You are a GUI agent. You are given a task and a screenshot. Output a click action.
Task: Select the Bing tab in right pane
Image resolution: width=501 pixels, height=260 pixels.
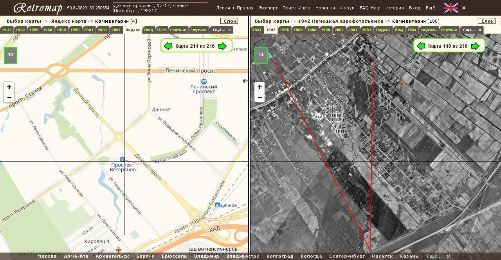pos(399,30)
